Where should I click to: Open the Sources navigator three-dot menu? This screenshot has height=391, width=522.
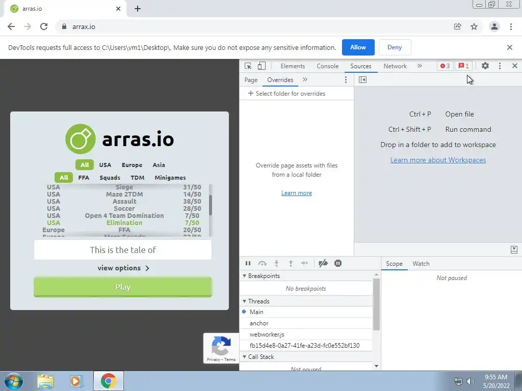click(346, 80)
